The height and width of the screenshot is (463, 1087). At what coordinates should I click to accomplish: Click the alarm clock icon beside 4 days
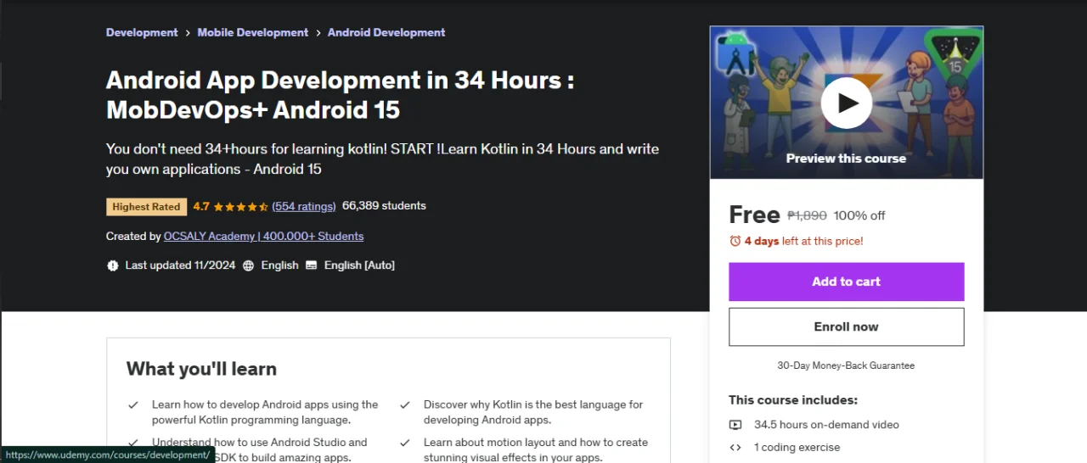735,241
